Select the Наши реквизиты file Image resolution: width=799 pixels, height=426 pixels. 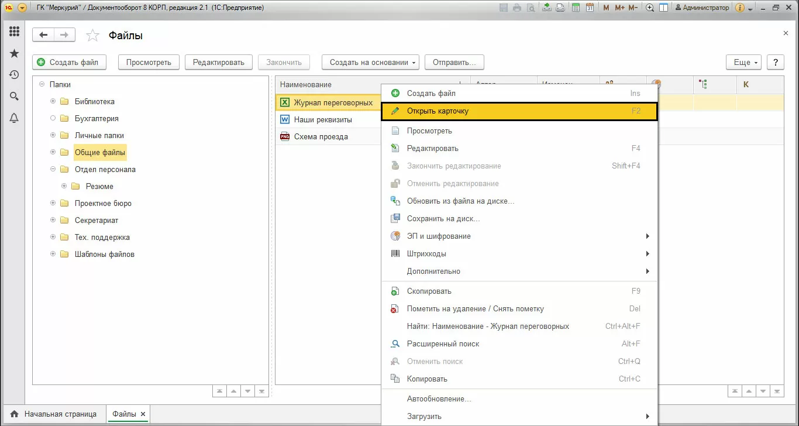click(323, 119)
